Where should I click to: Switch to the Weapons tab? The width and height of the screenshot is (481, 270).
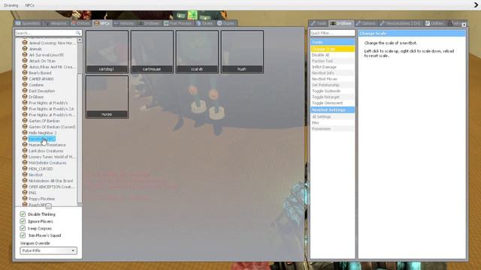56,23
